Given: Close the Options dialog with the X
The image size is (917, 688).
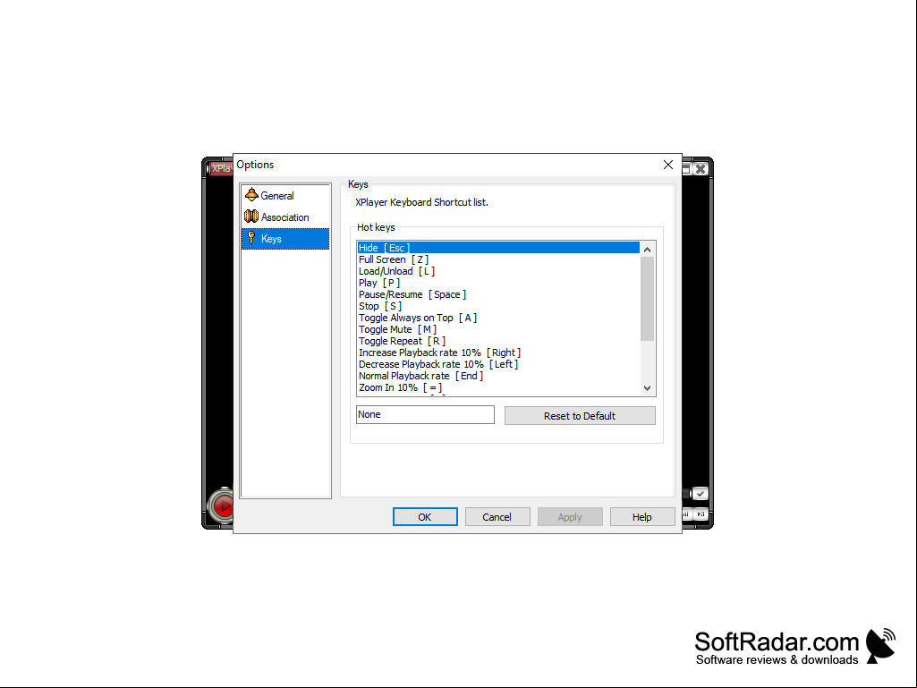Looking at the screenshot, I should (x=668, y=165).
